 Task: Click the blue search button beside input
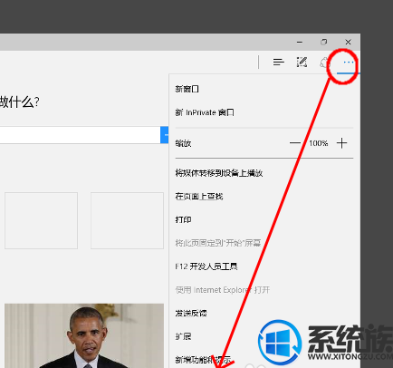point(165,135)
